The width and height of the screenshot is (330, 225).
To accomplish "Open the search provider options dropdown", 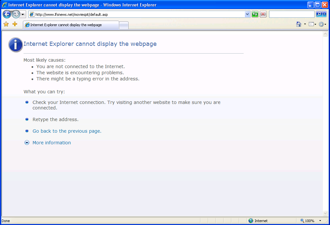I will pos(324,14).
